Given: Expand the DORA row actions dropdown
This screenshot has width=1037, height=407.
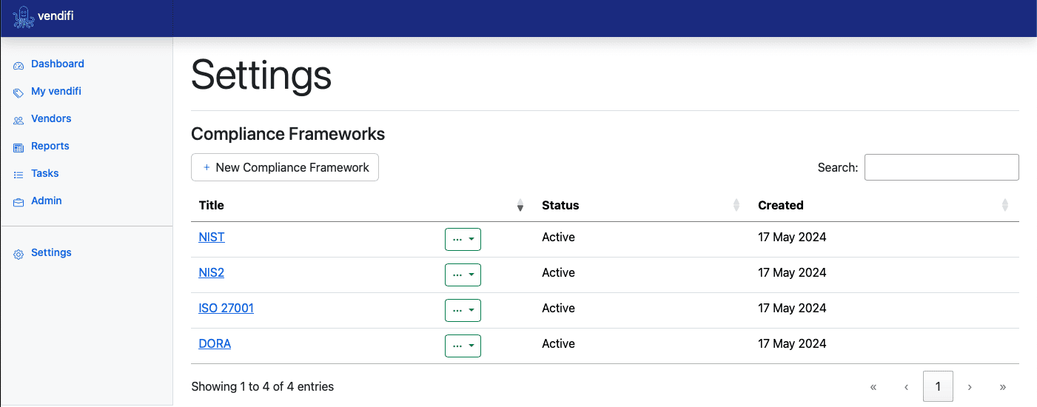Looking at the screenshot, I should point(463,346).
